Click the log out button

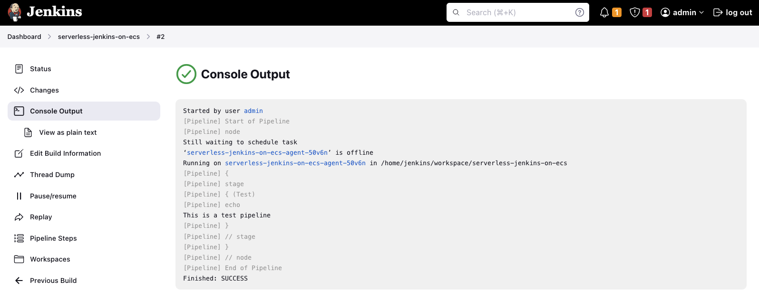[x=733, y=12]
